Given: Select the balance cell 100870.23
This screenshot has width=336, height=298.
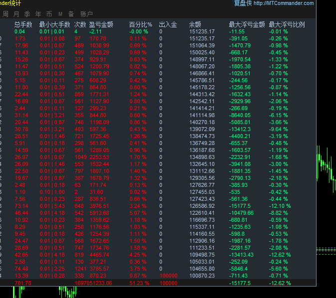Looking at the screenshot, I should pos(202,276).
